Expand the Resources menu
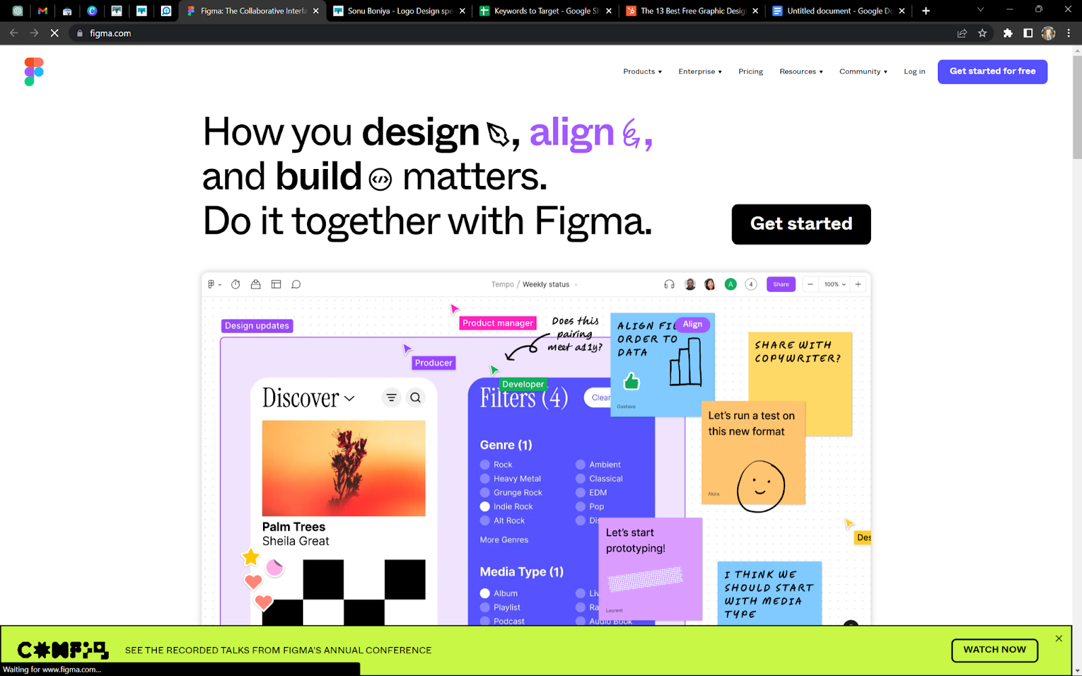This screenshot has height=676, width=1082. coord(801,72)
